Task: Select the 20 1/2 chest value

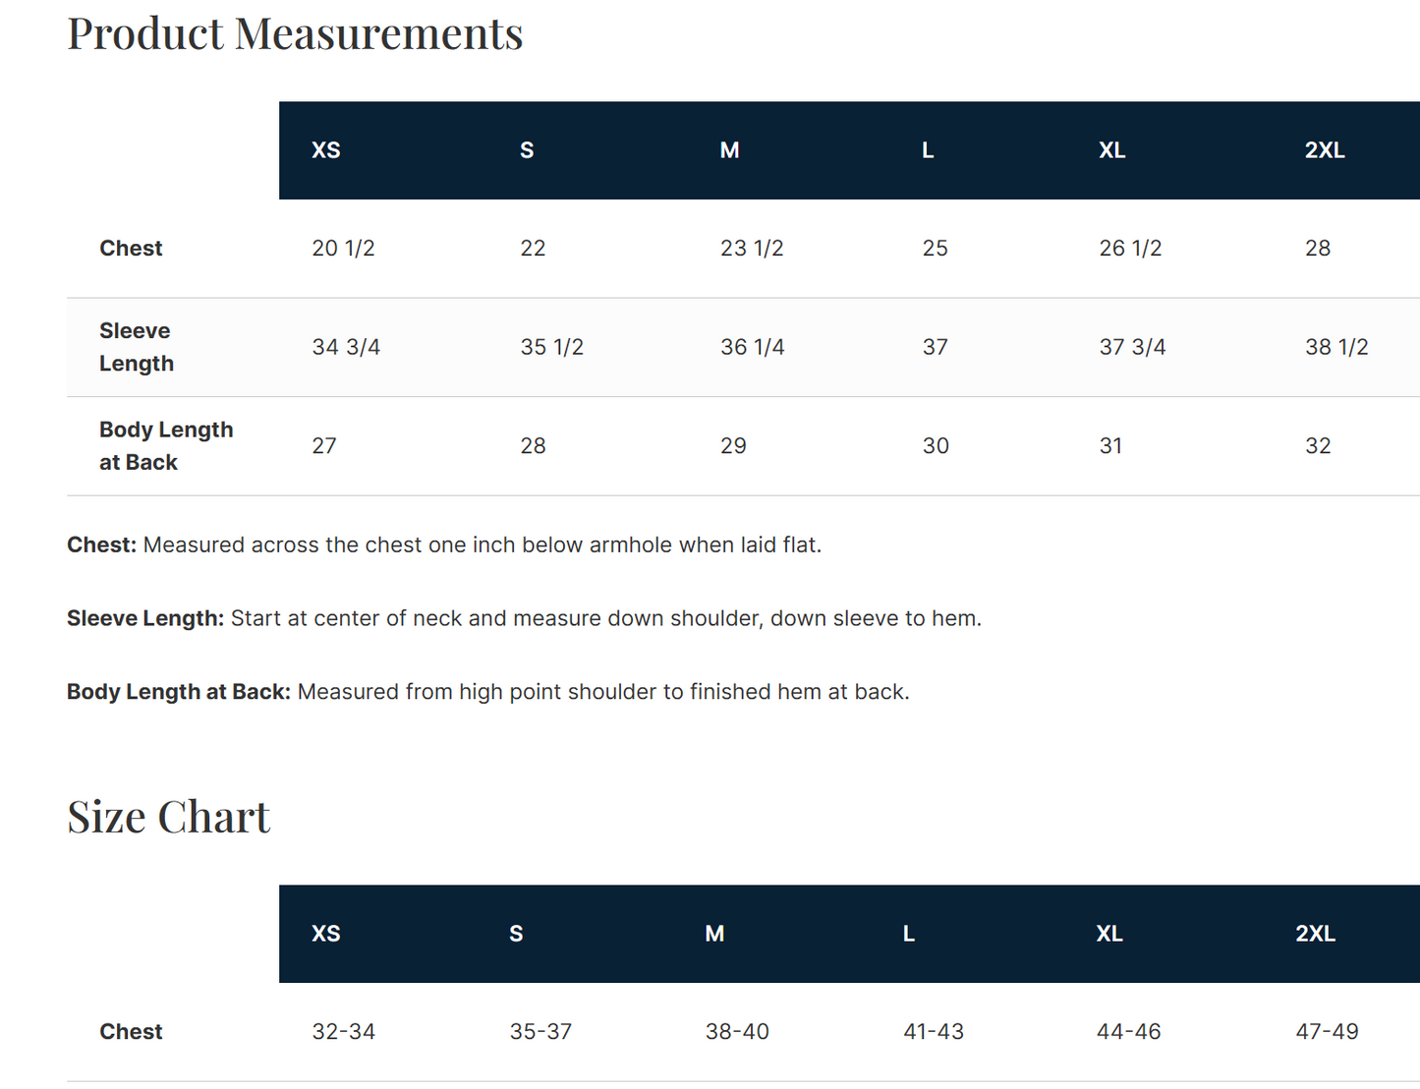Action: coord(343,249)
